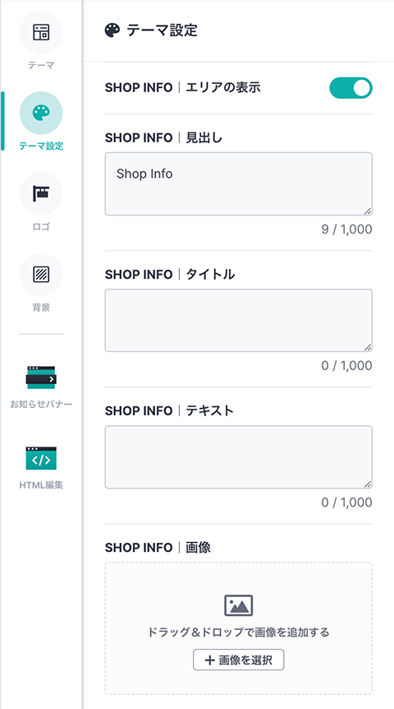
Task: Click the お知らせバナー label in sidebar
Action: (x=41, y=404)
